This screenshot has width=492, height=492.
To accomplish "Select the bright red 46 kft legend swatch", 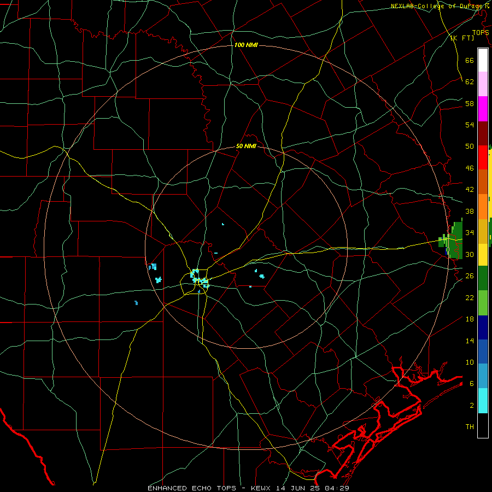I will tap(483, 157).
